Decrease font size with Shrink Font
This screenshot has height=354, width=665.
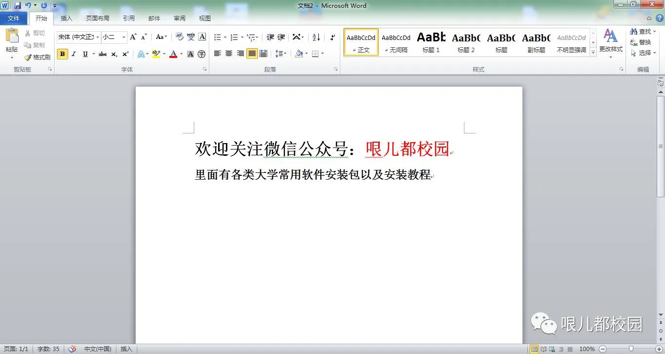[x=144, y=37]
